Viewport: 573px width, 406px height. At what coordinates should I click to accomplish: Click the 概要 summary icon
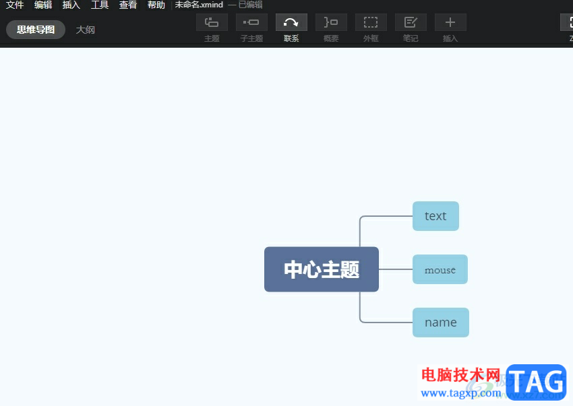tap(331, 22)
